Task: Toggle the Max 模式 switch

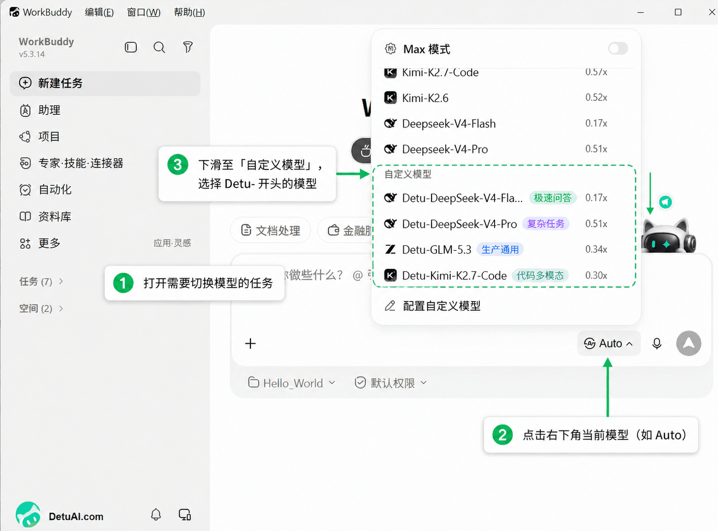Action: click(618, 48)
